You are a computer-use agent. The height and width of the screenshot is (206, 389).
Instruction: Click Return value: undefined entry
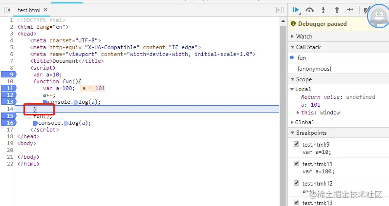coord(338,97)
